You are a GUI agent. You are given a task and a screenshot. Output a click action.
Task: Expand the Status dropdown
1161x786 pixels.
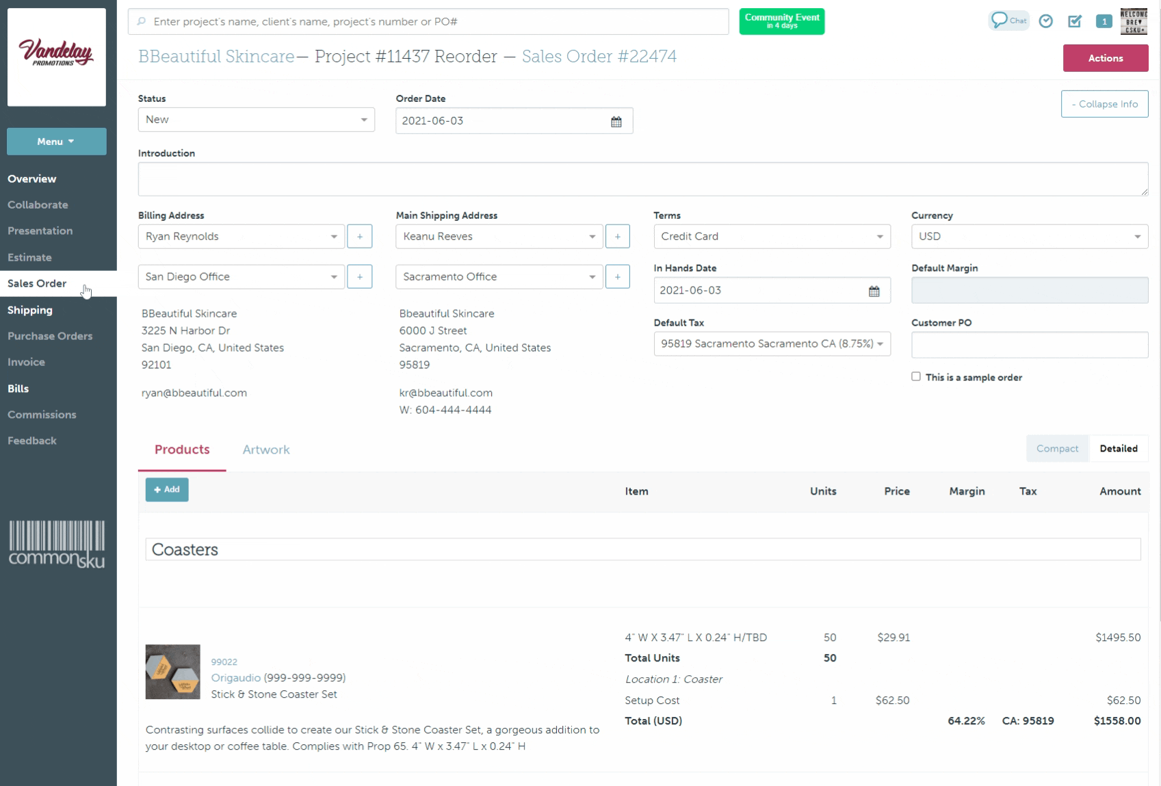coord(256,120)
